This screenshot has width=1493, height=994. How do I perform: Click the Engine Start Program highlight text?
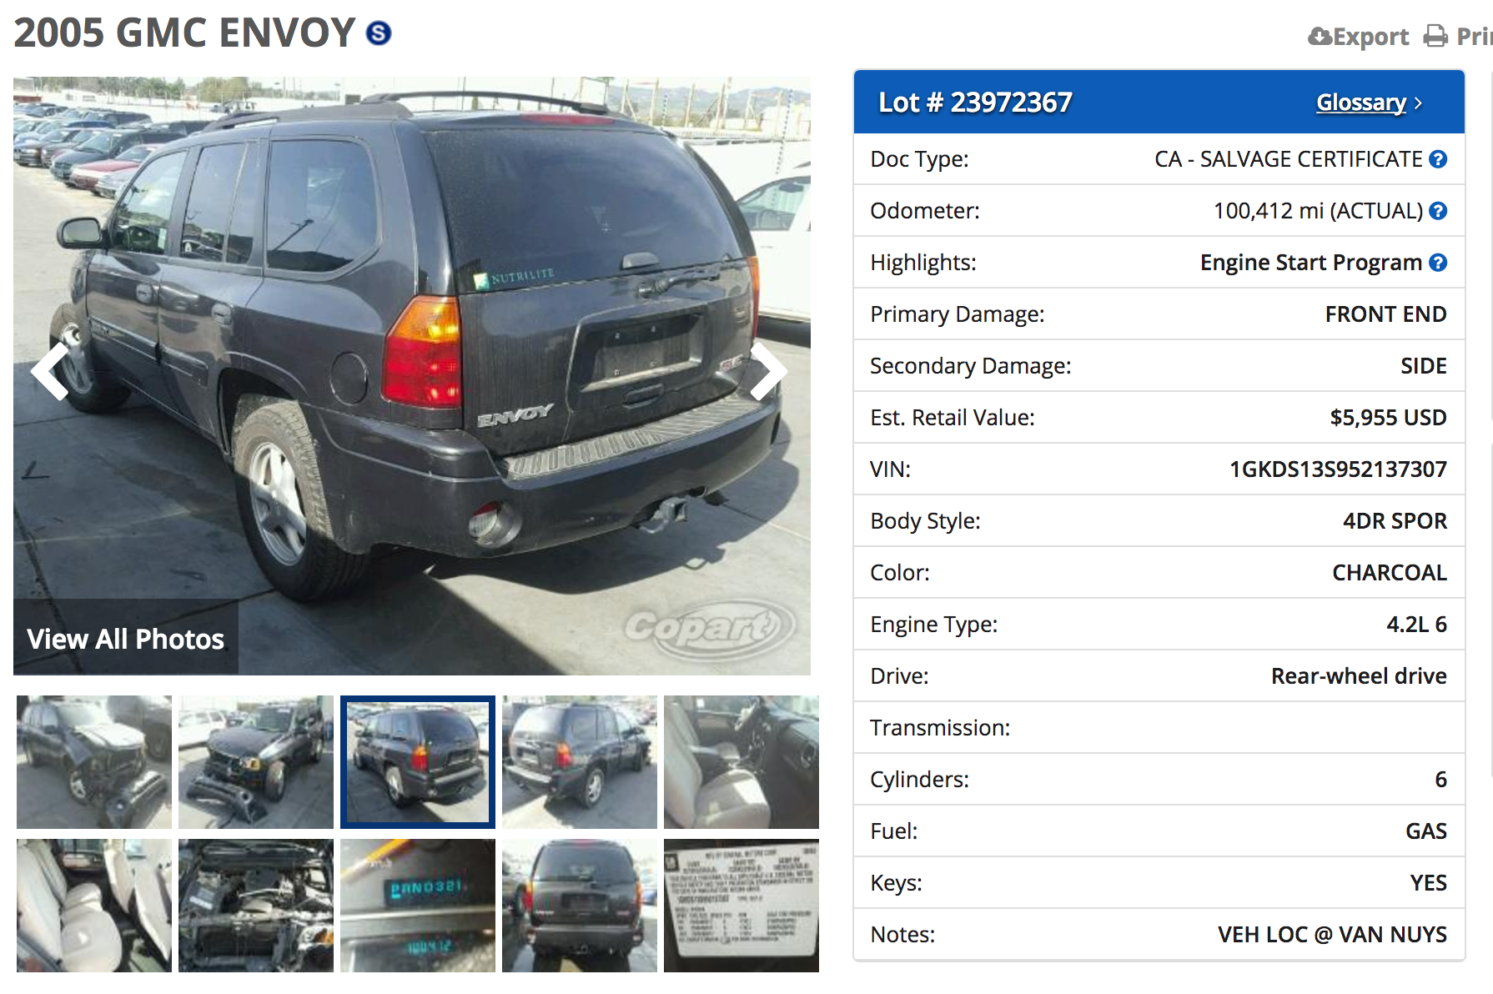coord(1310,263)
